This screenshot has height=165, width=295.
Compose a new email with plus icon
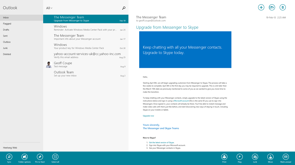click(x=261, y=7)
